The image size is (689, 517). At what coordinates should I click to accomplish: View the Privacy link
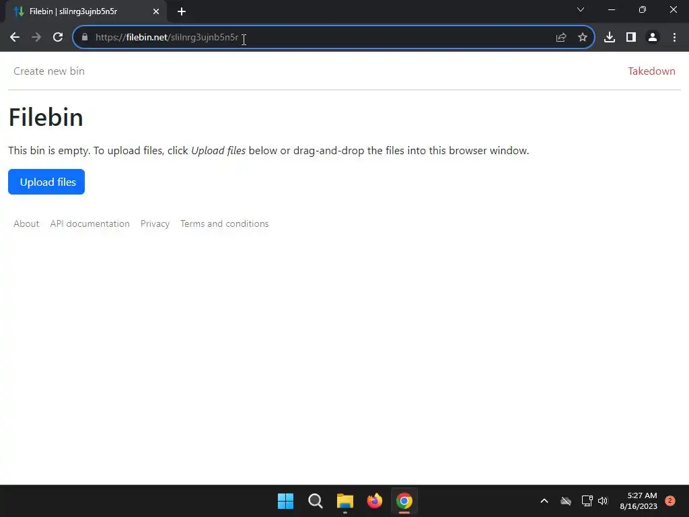pos(155,223)
